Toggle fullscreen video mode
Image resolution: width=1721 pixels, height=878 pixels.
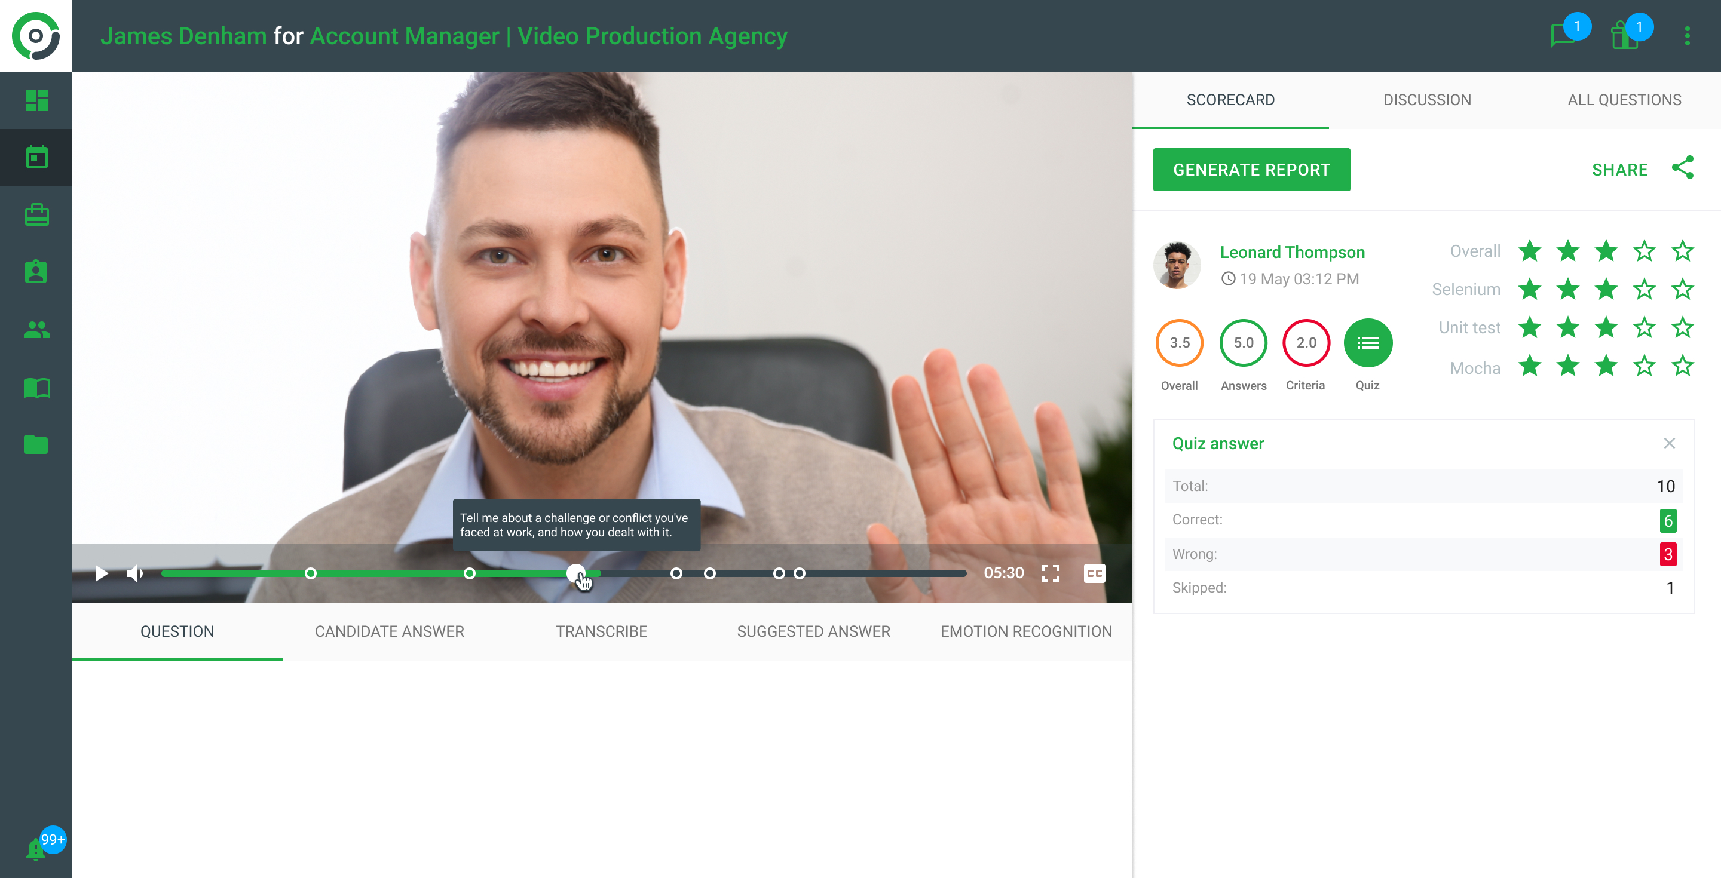(x=1049, y=573)
